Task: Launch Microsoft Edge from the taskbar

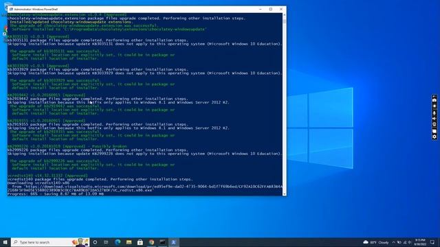Action: click(x=118, y=242)
